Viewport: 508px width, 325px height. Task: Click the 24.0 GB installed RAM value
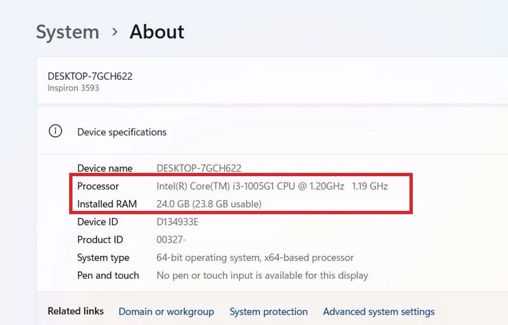point(208,203)
